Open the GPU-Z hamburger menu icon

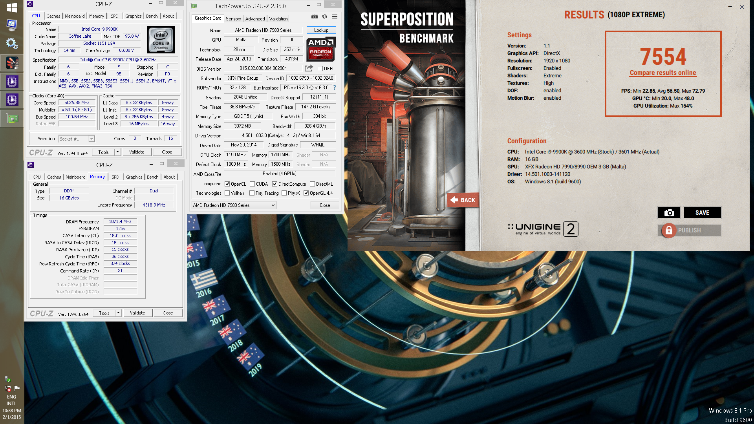coord(335,16)
